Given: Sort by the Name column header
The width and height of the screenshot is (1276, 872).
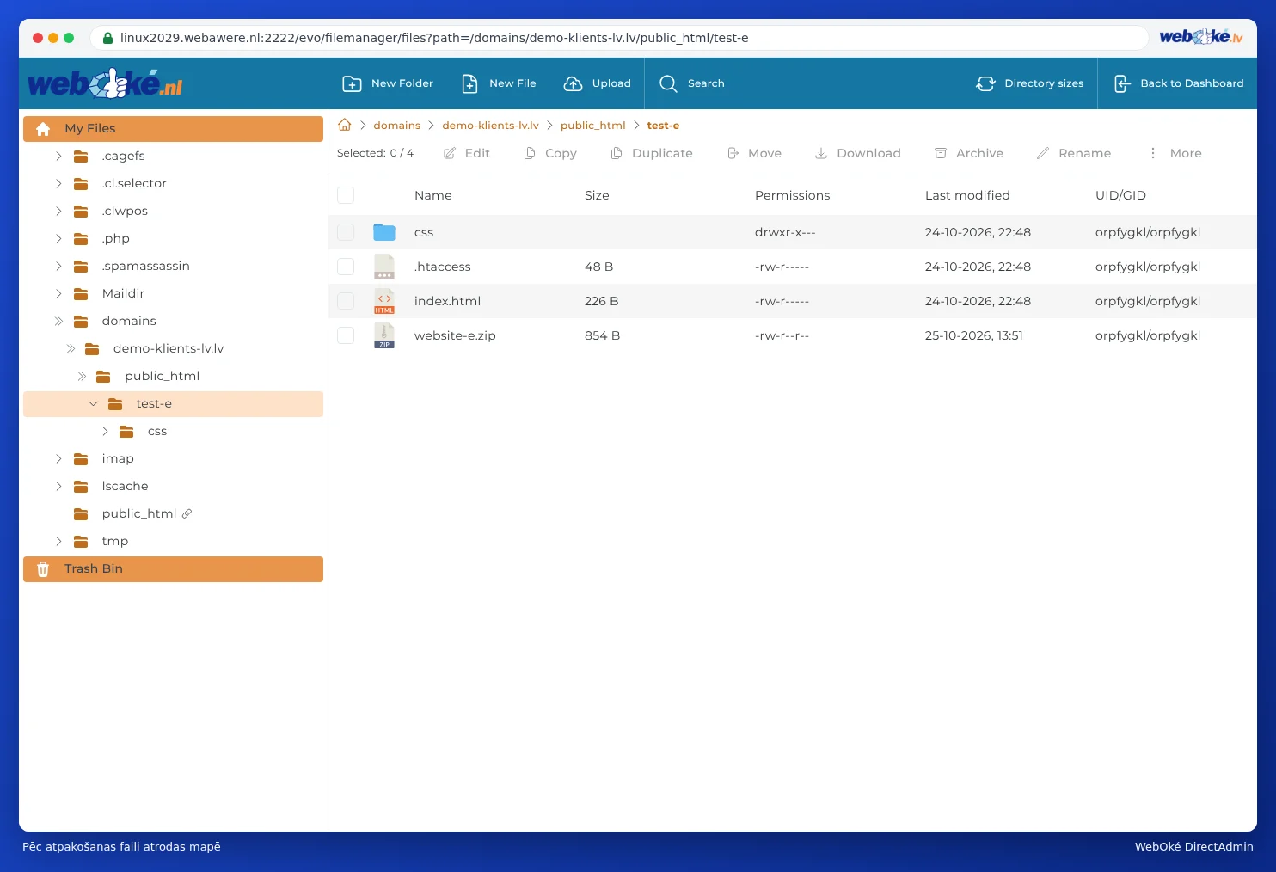Looking at the screenshot, I should tap(433, 195).
